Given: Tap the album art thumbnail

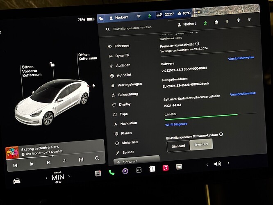Looking at the screenshot, I should (x=12, y=153).
